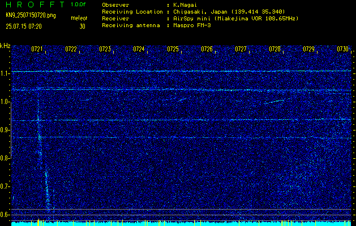This screenshot has height=226, width=356.
Task: Click the Observer label
Action: [x=115, y=5]
